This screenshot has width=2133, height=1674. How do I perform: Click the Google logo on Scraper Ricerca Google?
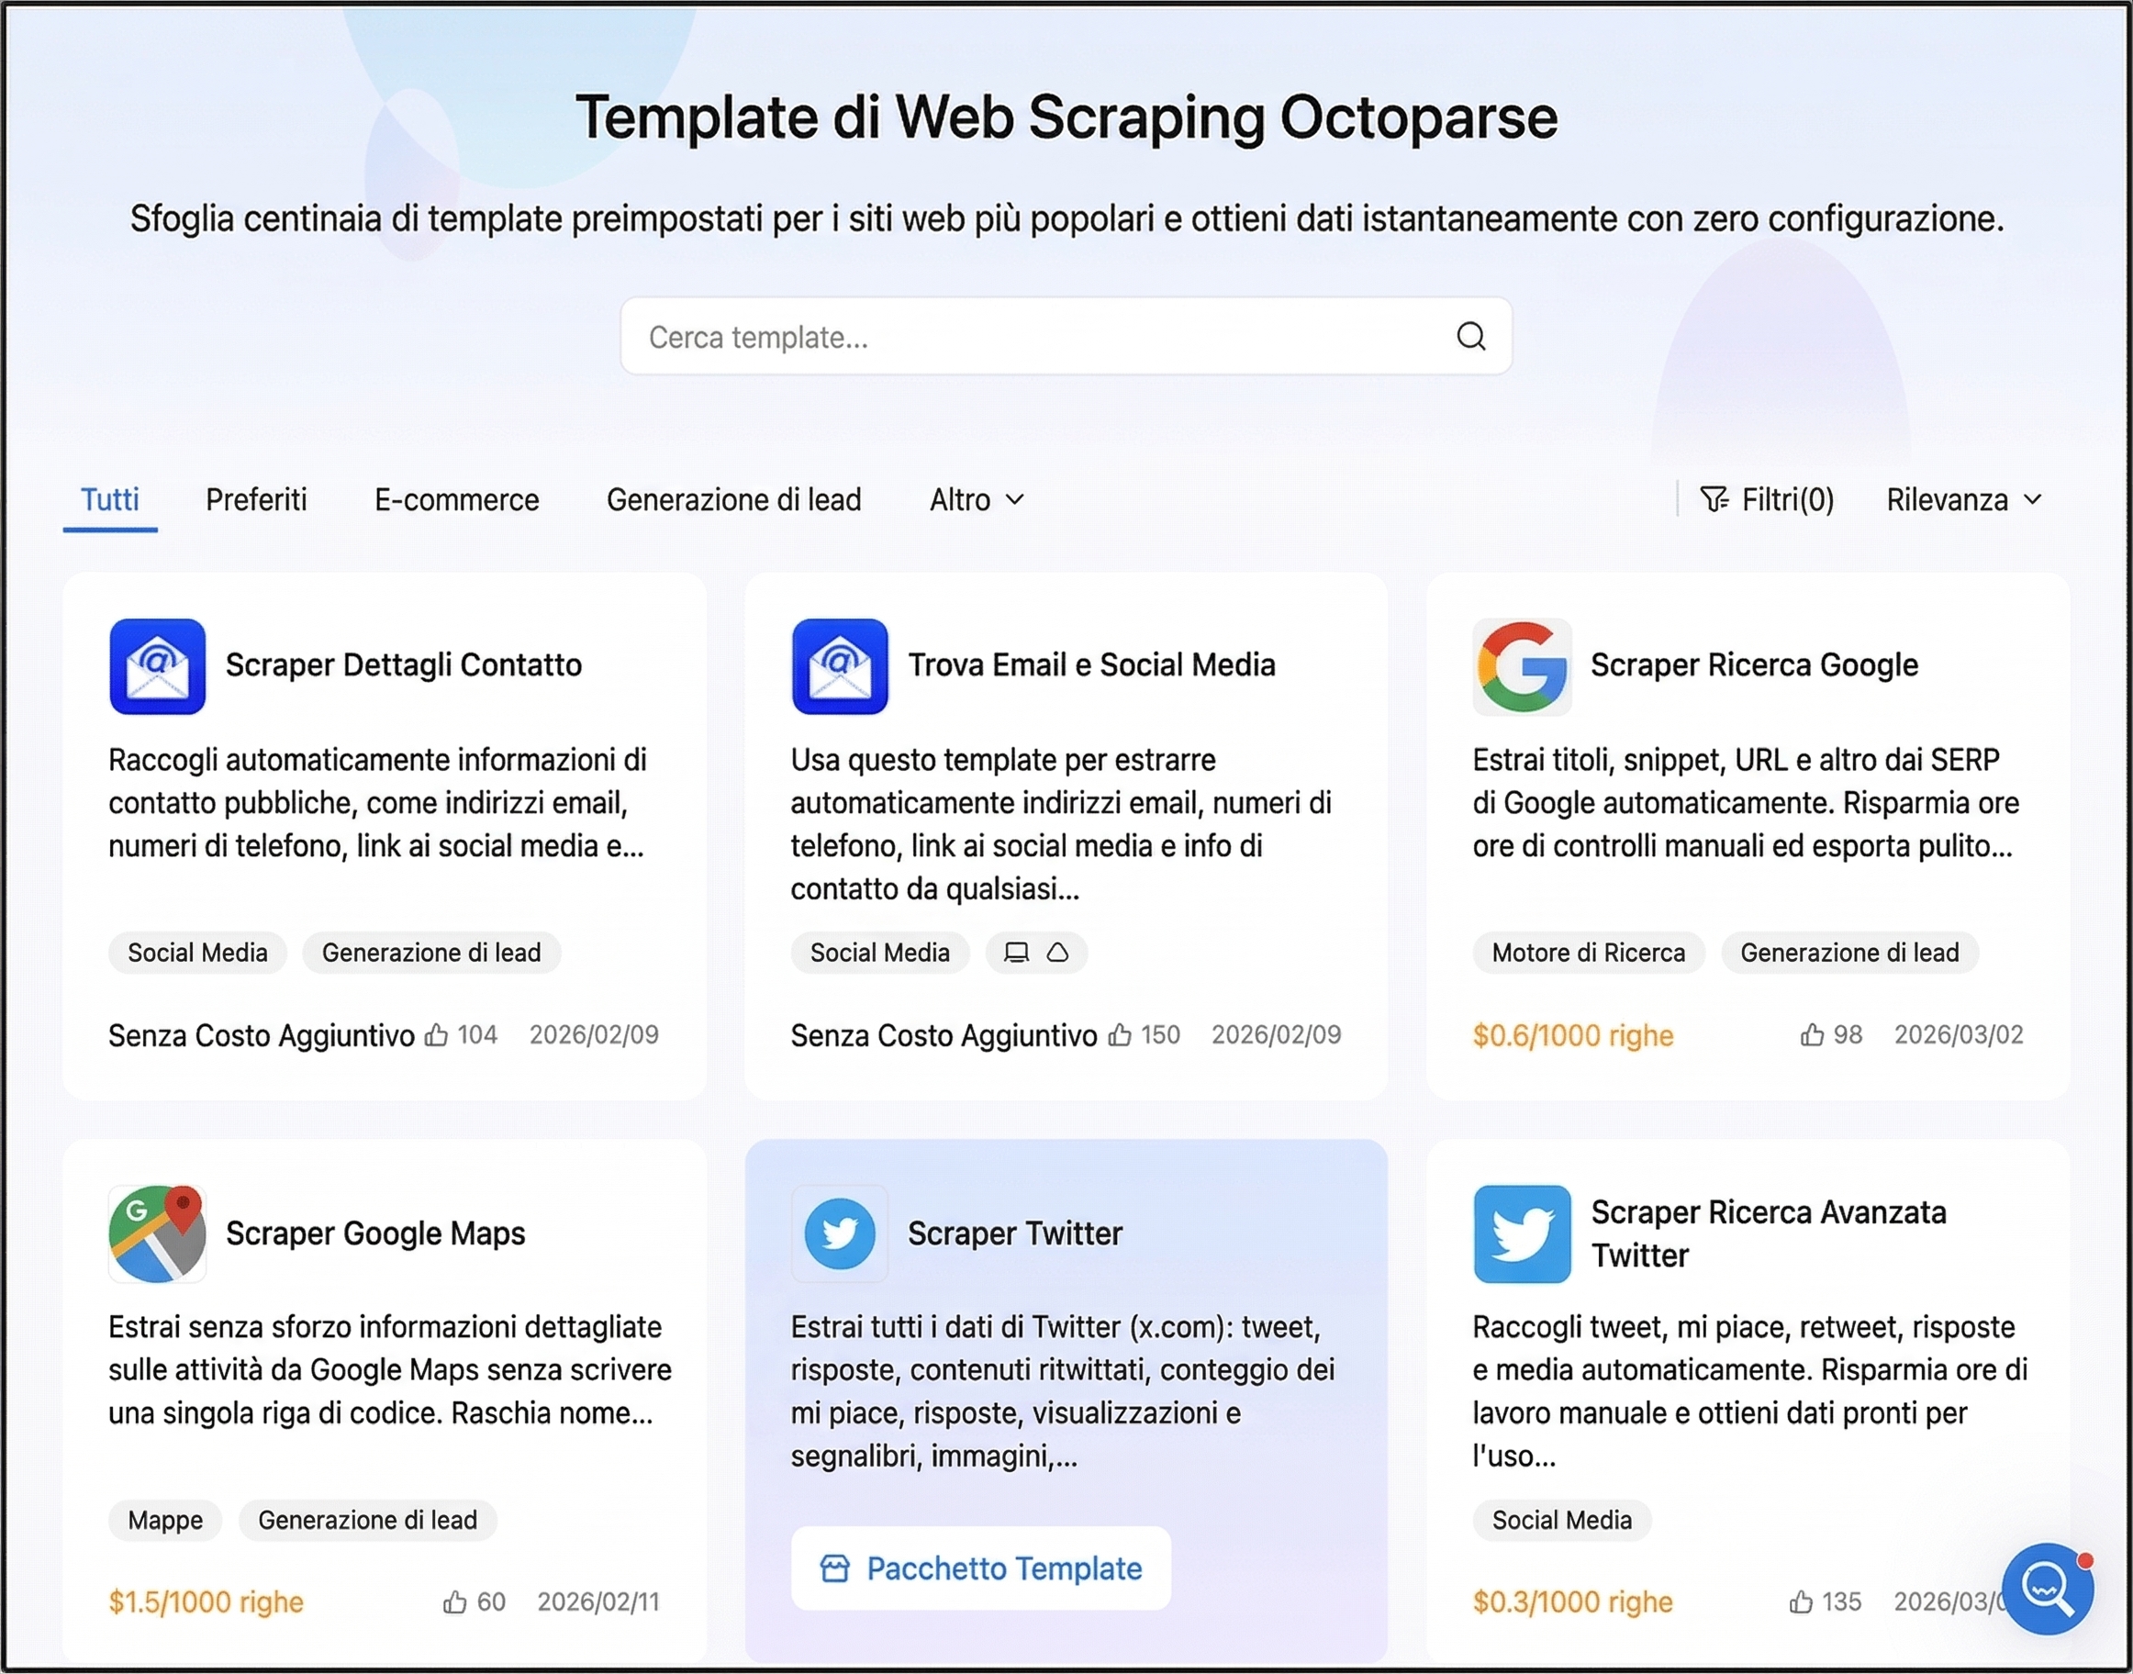1522,666
